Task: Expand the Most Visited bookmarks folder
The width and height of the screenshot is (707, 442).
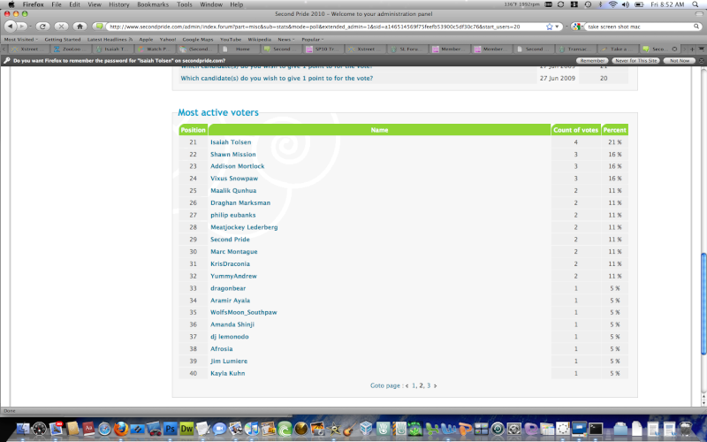Action: click(20, 39)
